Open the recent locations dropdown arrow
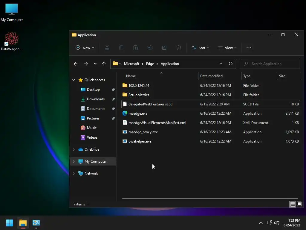The image size is (306, 230). coord(95,64)
